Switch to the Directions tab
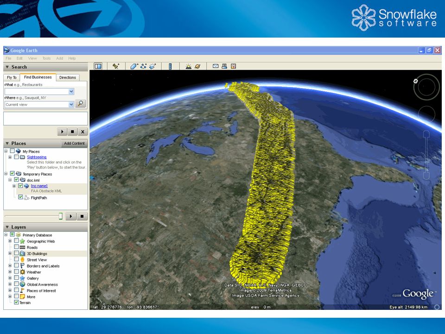This screenshot has height=334, width=445. [x=68, y=77]
